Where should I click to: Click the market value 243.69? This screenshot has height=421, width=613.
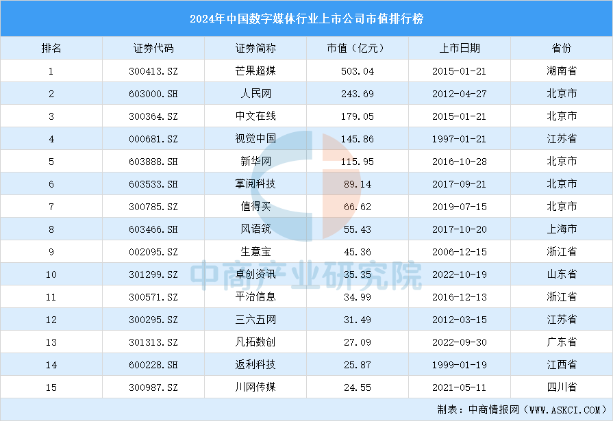coord(358,94)
